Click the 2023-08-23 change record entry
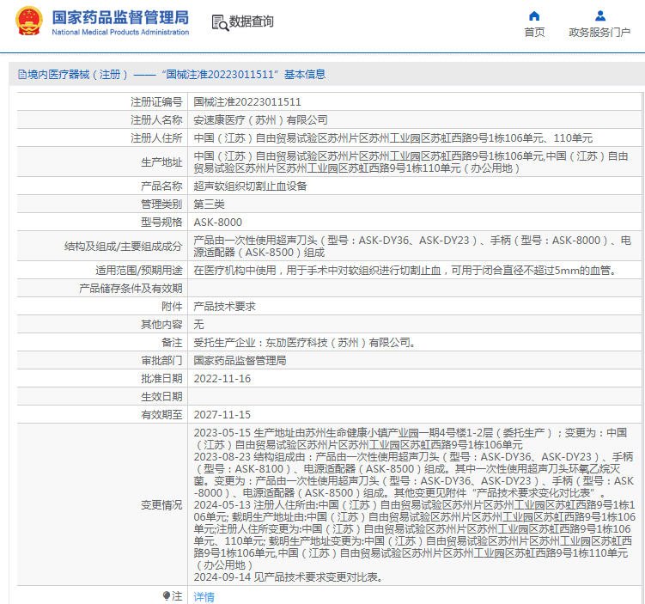645x604 pixels. pyautogui.click(x=413, y=475)
